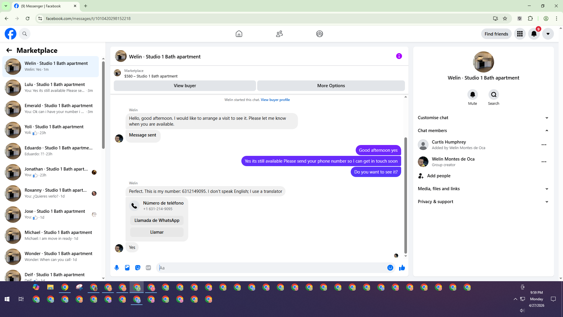Open the emoji picker in message box

[x=390, y=268]
